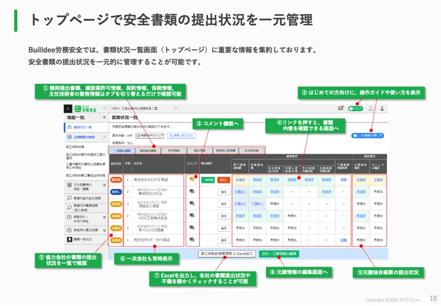Click the red 提出済 status badge in first row
441x306 pixels.
[x=116, y=179]
